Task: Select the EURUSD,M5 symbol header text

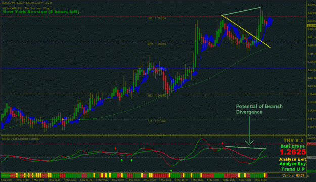Action: [27, 3]
